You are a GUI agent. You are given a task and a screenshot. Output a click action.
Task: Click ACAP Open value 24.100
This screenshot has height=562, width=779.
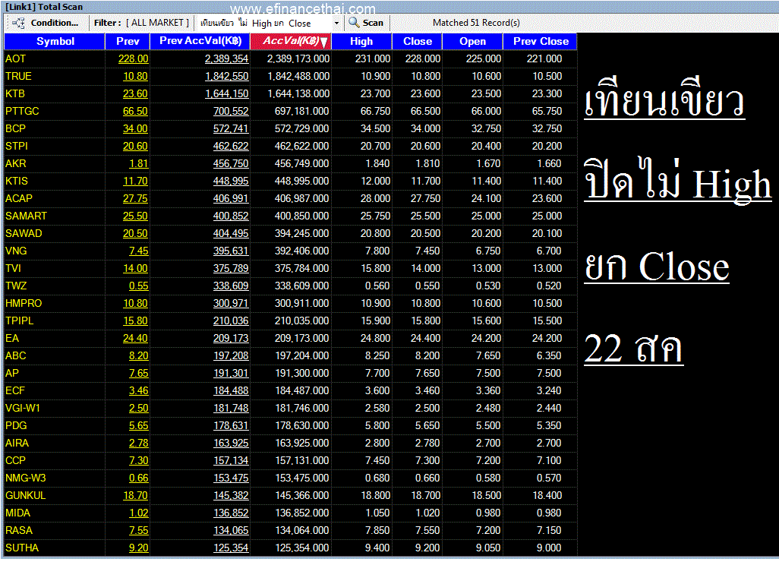486,199
